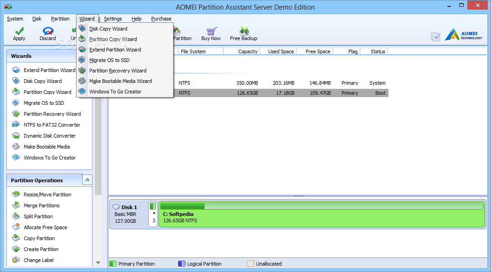Click the Disk Copy Wizard sidebar icon
The width and height of the screenshot is (491, 272).
click(16, 81)
